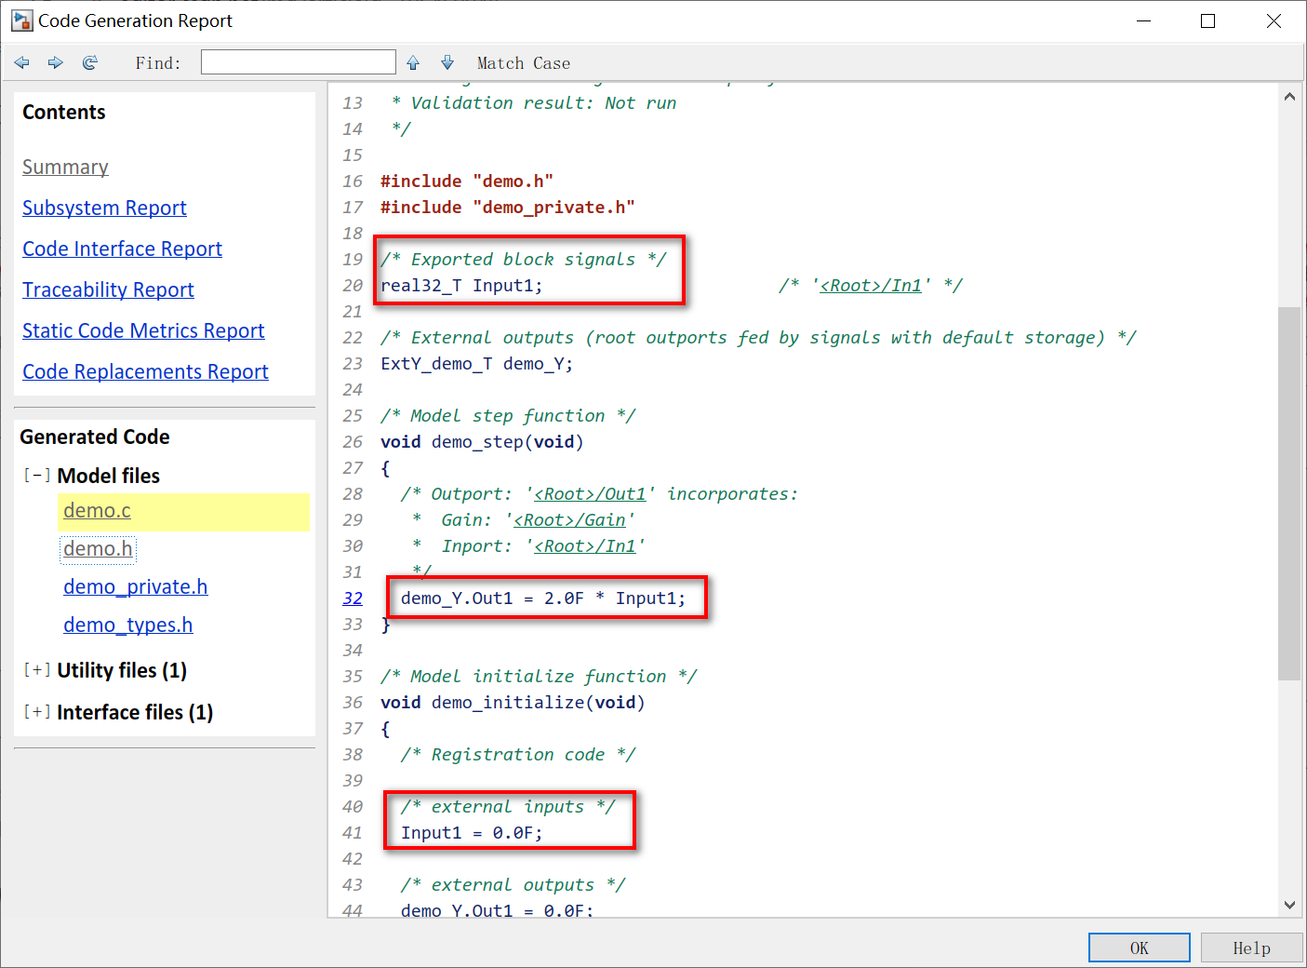Image resolution: width=1307 pixels, height=968 pixels.
Task: Open demo.h header file
Action: coord(98,549)
